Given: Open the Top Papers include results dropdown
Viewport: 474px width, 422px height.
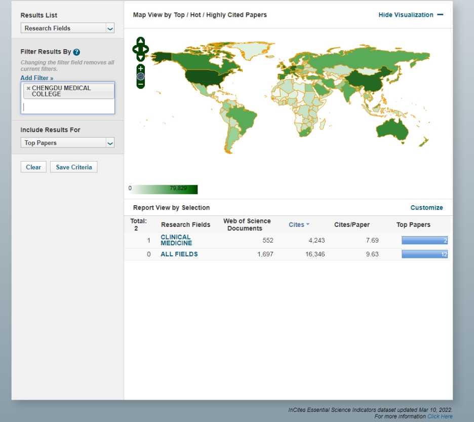Looking at the screenshot, I should pos(67,143).
